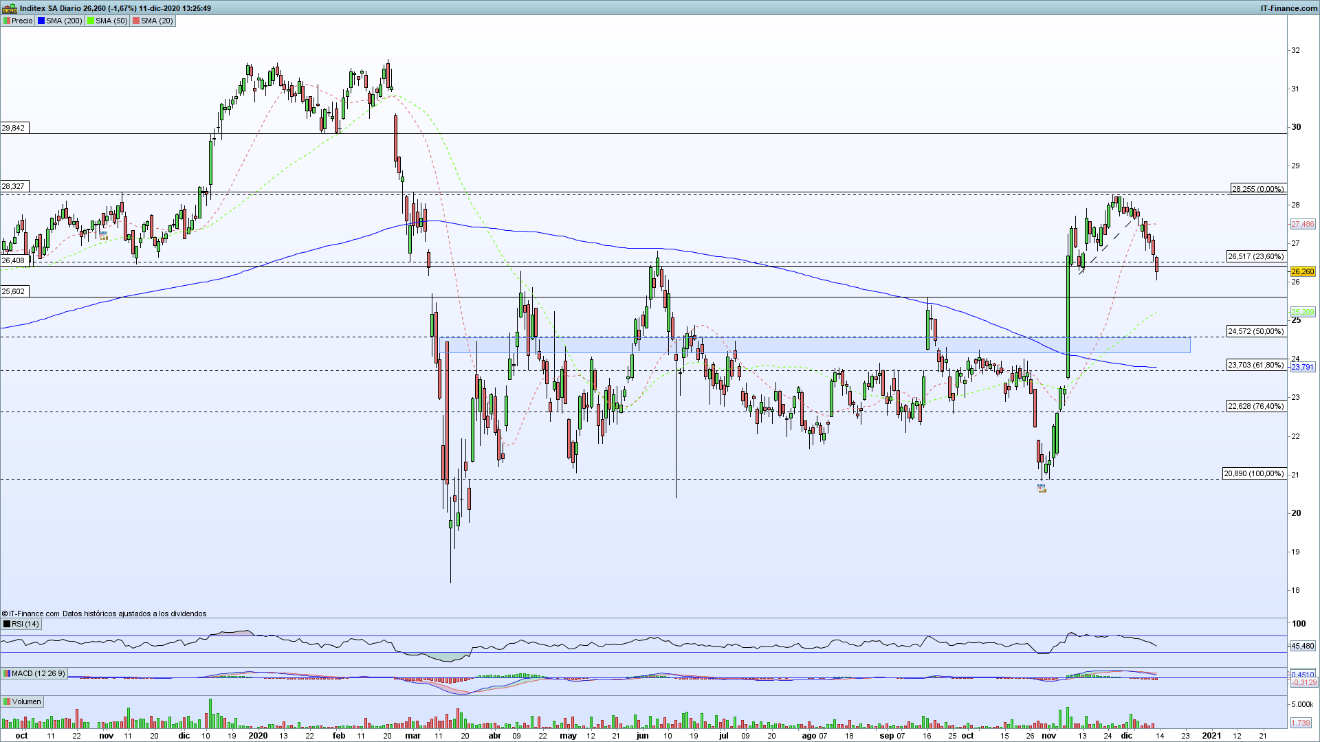Click price axis label 18
The width and height of the screenshot is (1320, 742).
1295,590
